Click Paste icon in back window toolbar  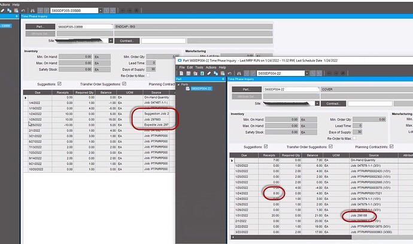(16, 11)
